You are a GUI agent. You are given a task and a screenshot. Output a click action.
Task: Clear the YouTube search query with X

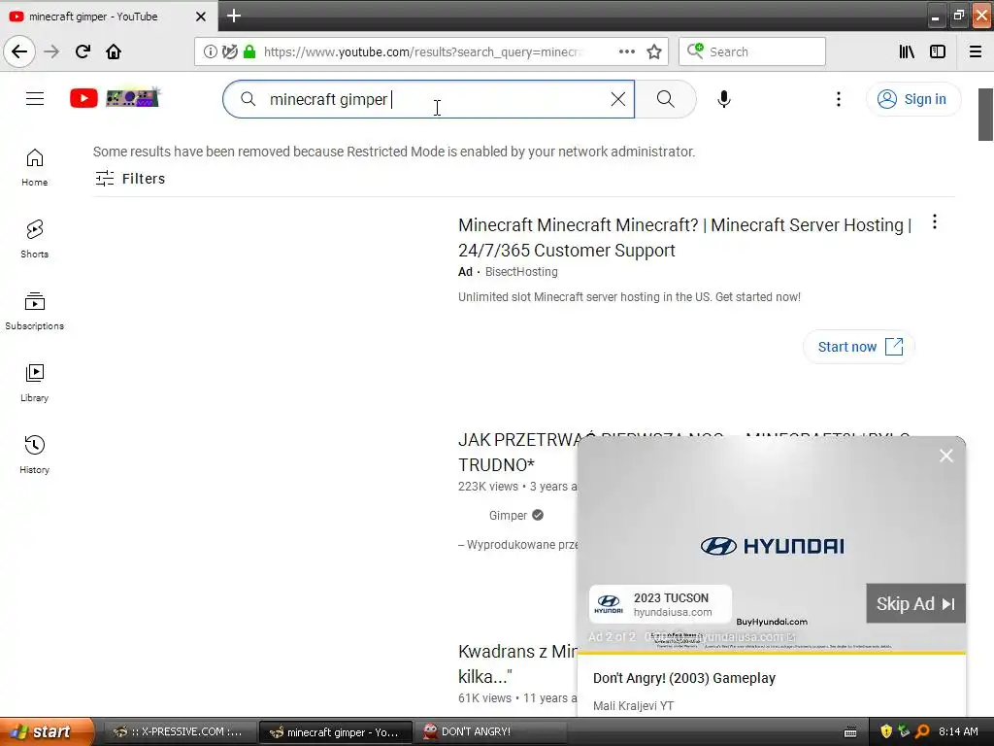[x=618, y=99]
